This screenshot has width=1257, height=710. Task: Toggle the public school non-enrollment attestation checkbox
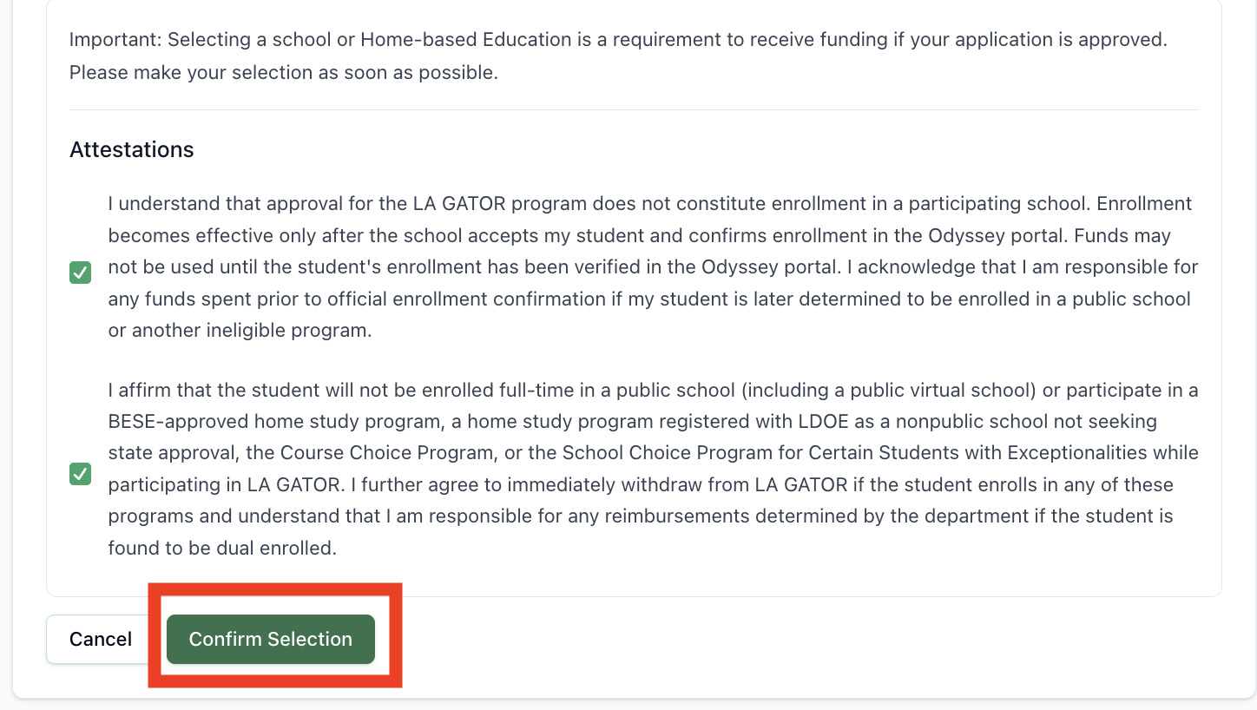(x=80, y=474)
